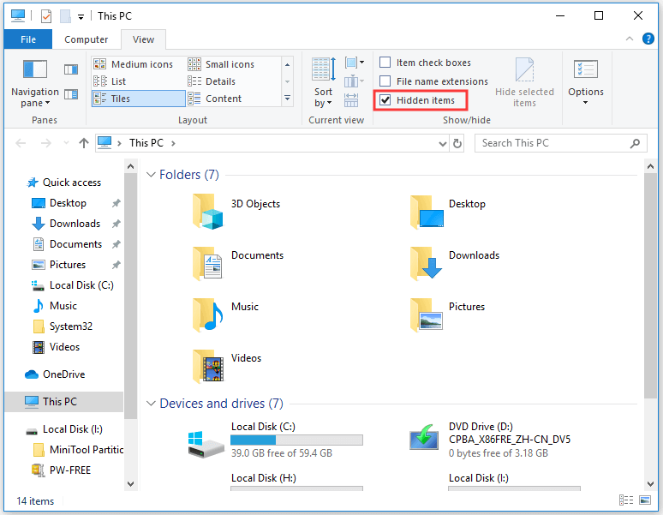This screenshot has width=663, height=515.
Task: Open the File menu
Action: [28, 39]
